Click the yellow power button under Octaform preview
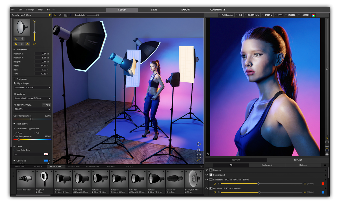Screen dimensions: 339x205 (16, 44)
